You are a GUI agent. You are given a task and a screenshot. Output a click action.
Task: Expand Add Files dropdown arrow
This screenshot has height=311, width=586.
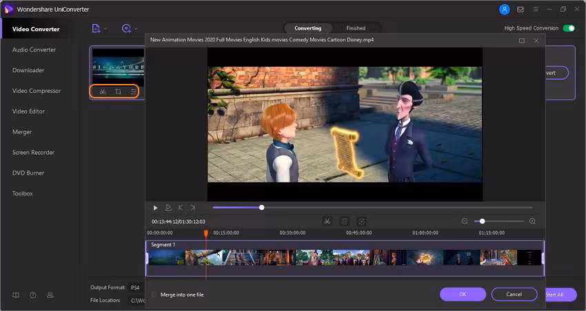pos(105,29)
